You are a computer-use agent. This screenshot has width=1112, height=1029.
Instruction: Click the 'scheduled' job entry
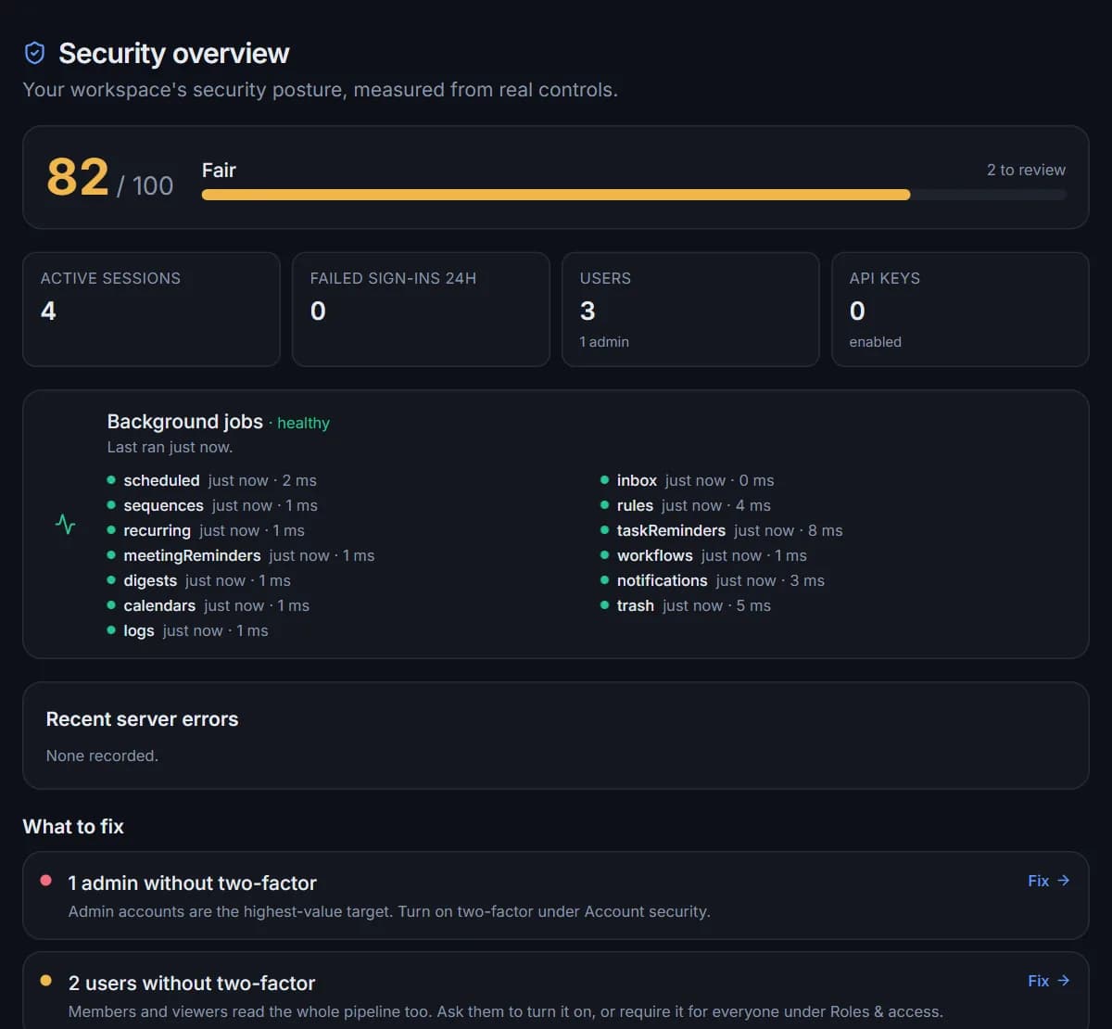tap(212, 480)
